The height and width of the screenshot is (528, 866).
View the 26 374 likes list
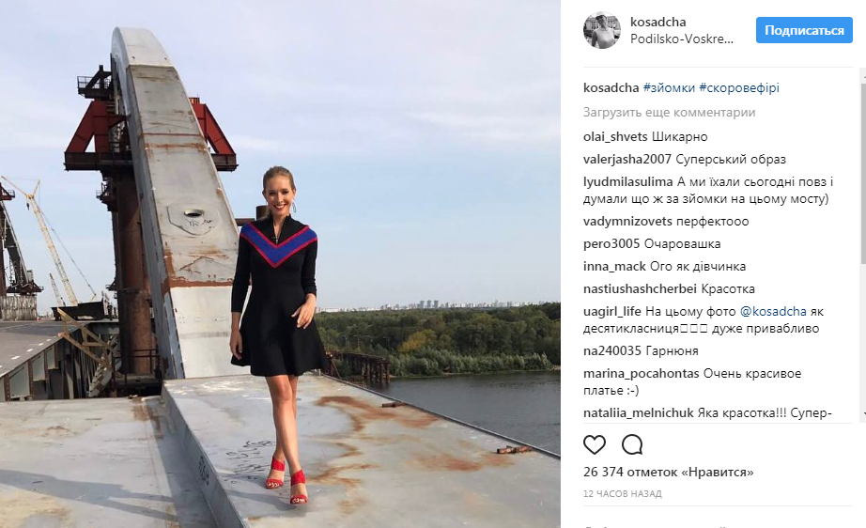[x=668, y=473]
